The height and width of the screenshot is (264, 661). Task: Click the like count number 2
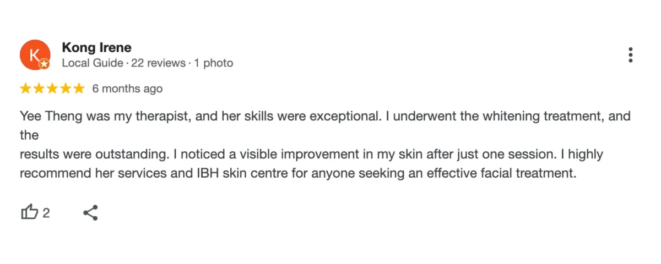[46, 213]
